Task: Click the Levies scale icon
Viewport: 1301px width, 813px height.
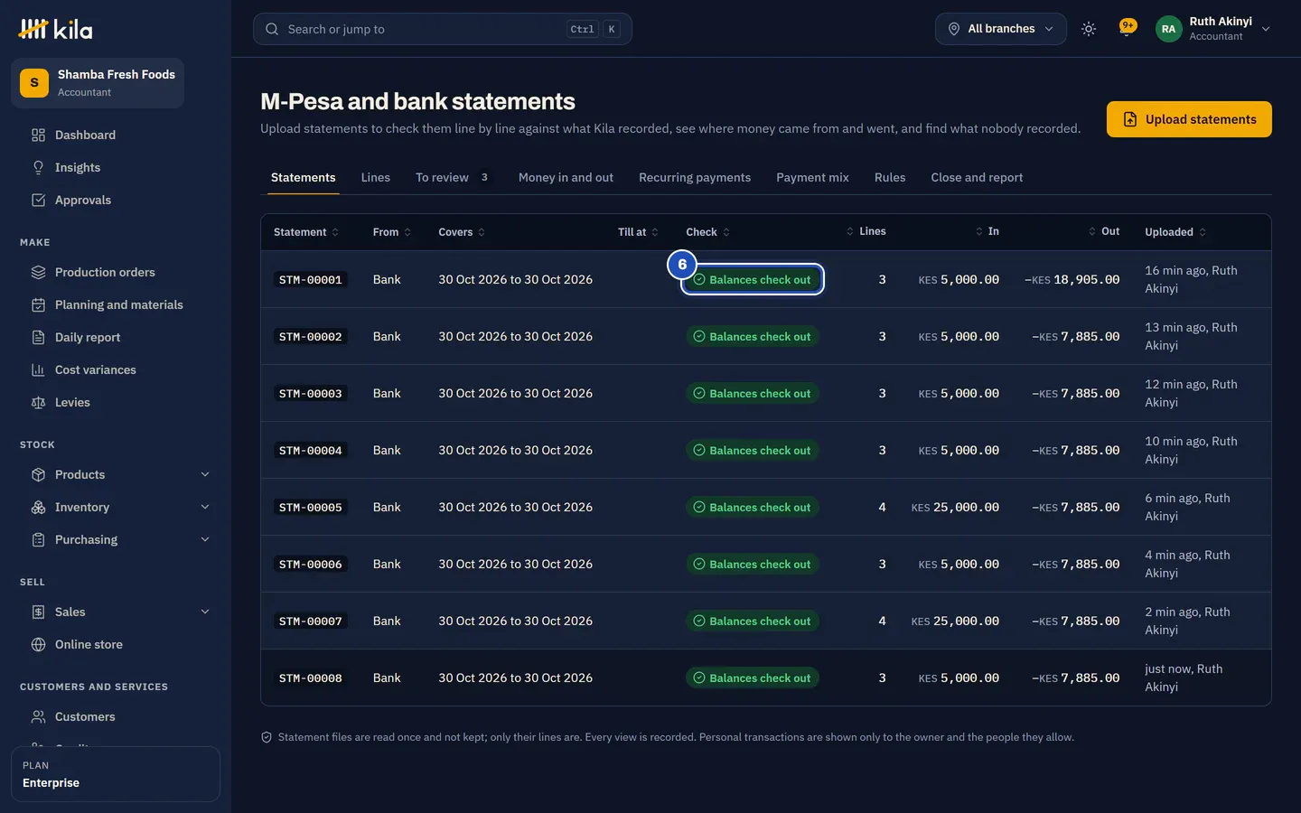Action: (x=38, y=402)
